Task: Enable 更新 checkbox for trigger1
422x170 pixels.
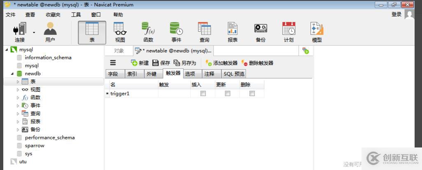Action: point(227,93)
